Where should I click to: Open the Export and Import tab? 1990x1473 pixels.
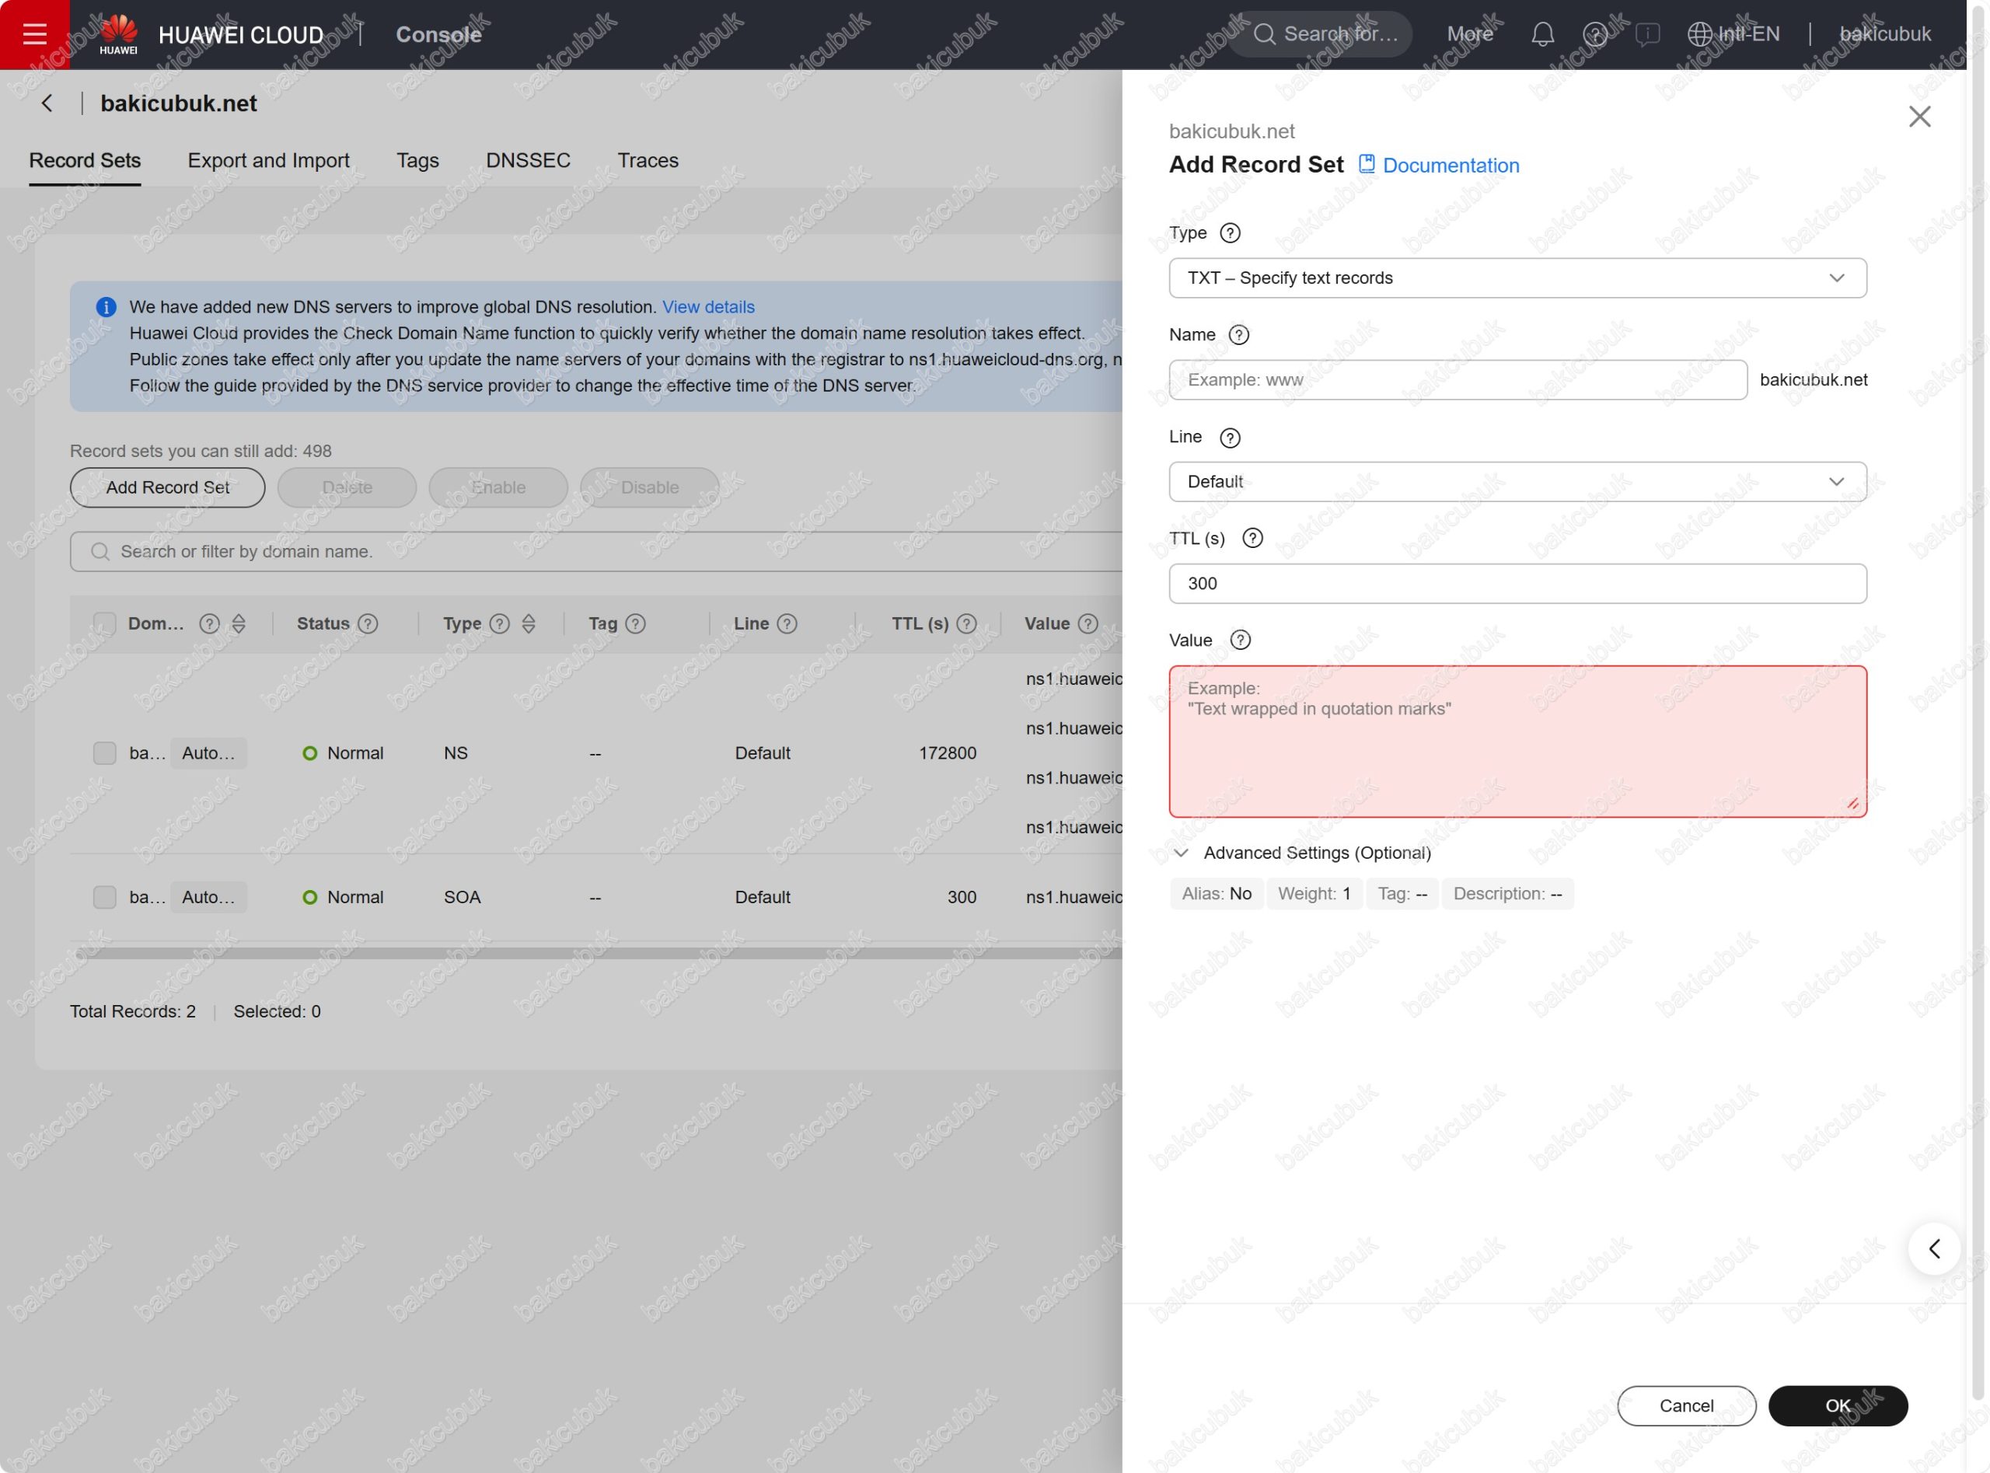(x=268, y=160)
